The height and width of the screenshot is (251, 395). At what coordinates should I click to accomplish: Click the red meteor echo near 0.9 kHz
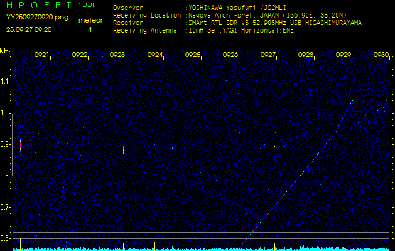pyautogui.click(x=21, y=145)
